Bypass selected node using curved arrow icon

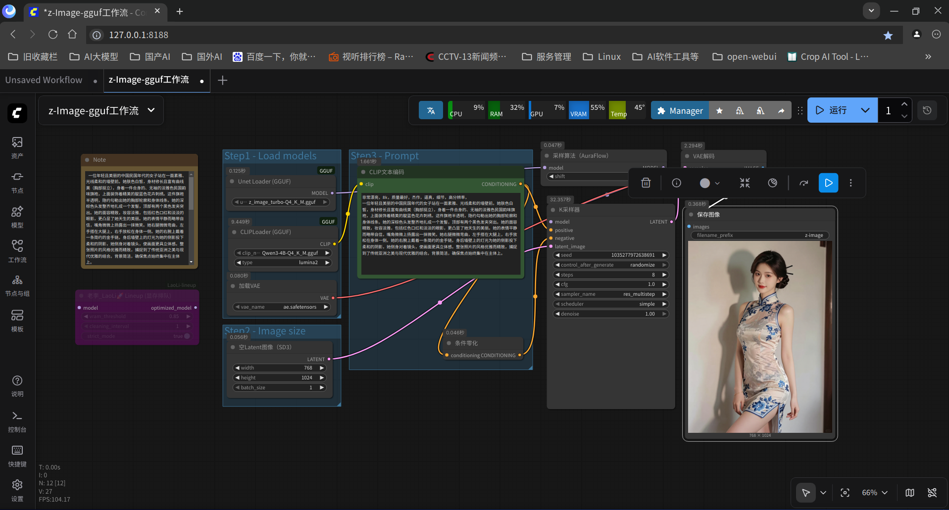(x=803, y=183)
